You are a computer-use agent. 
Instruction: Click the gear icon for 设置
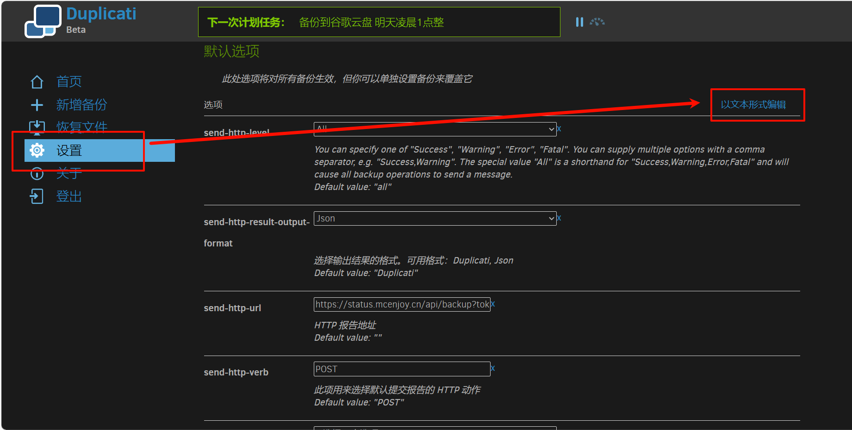pyautogui.click(x=37, y=150)
